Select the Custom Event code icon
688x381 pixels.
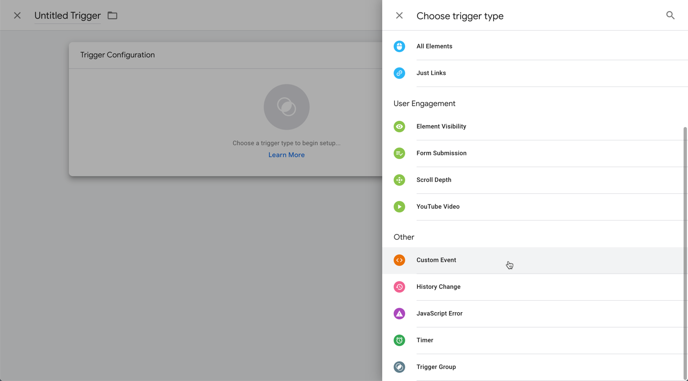click(x=399, y=260)
